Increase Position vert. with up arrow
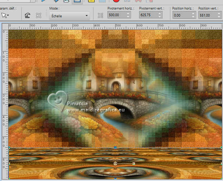Screen dimensions: 223x181 (x=219, y=14)
